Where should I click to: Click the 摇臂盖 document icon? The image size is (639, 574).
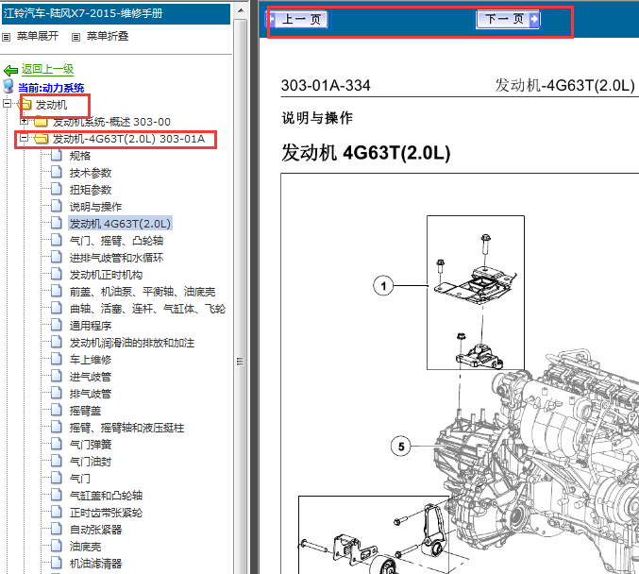point(57,410)
